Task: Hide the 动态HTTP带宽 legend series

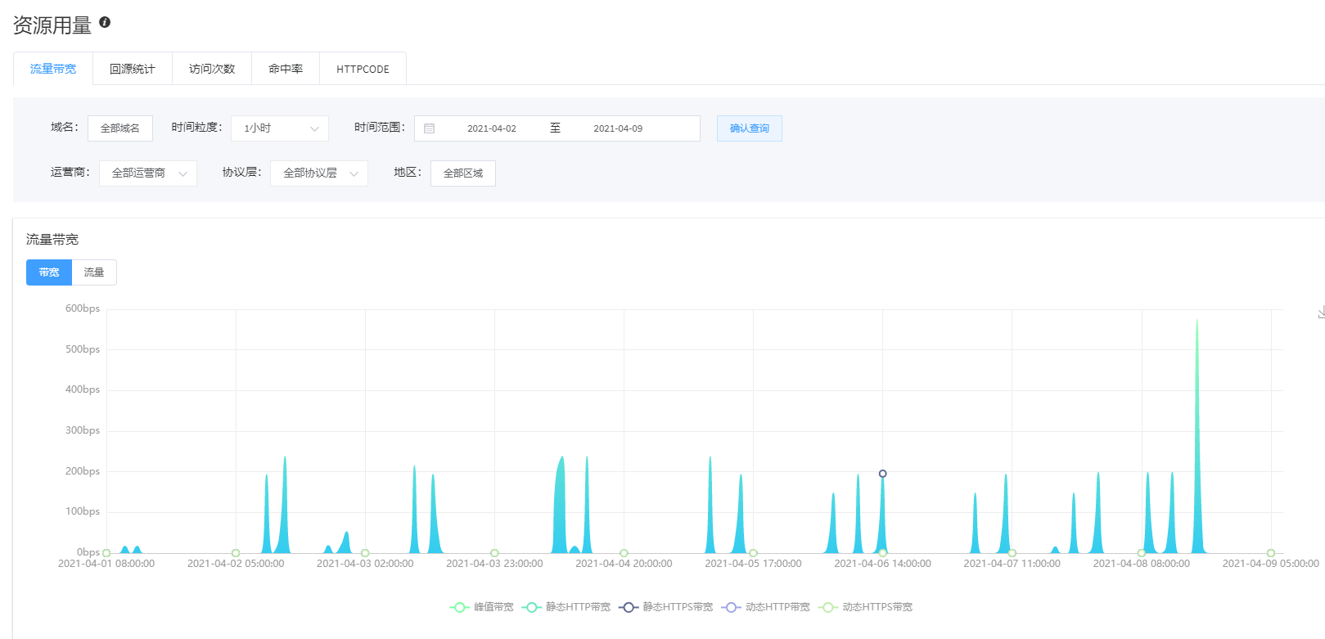Action: (x=766, y=607)
